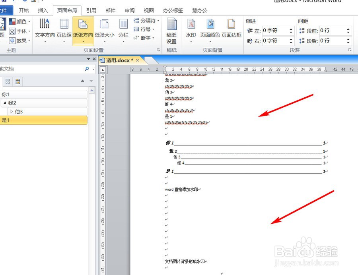Click the tab selector button at ruler corner
This screenshot has width=358, height=275.
103,70
